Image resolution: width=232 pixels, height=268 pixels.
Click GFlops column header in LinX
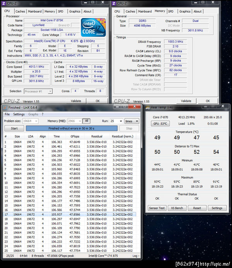coord(75,137)
